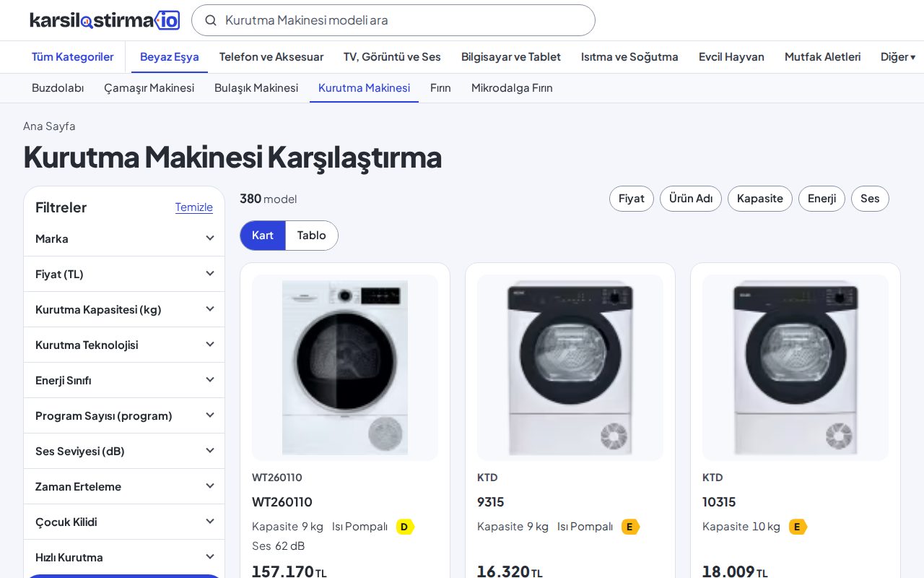Click energy class E badge on KTD 10315
Viewport: 924px width, 578px height.
pos(798,527)
